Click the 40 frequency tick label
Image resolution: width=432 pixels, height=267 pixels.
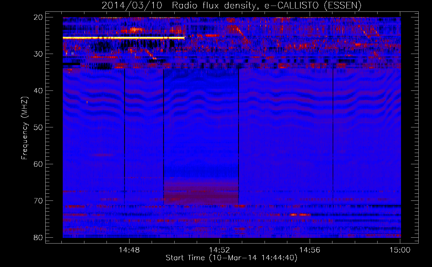(x=38, y=91)
